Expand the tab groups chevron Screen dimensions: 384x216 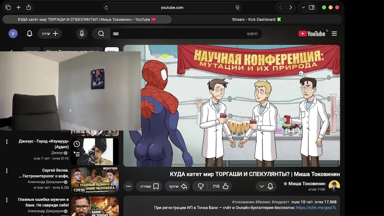tap(303, 7)
